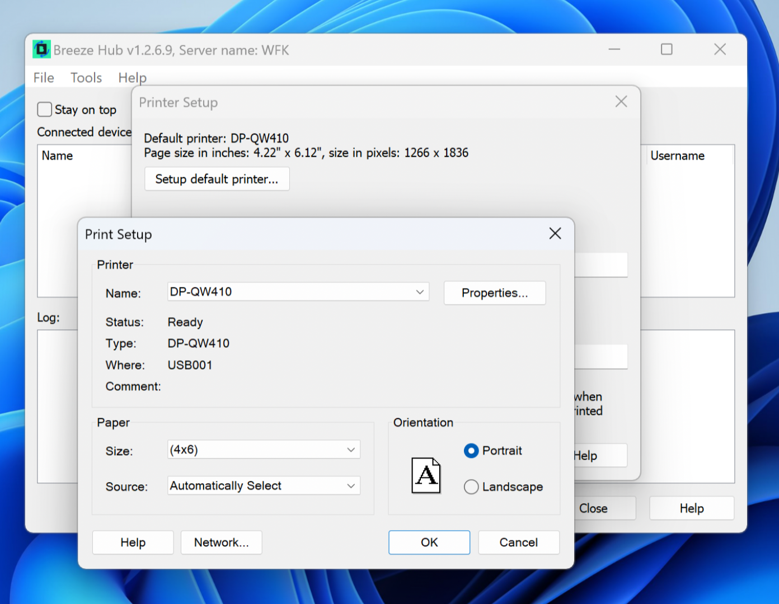Screen dimensions: 779x604
Task: Open the Help menu in menu bar
Action: (132, 78)
